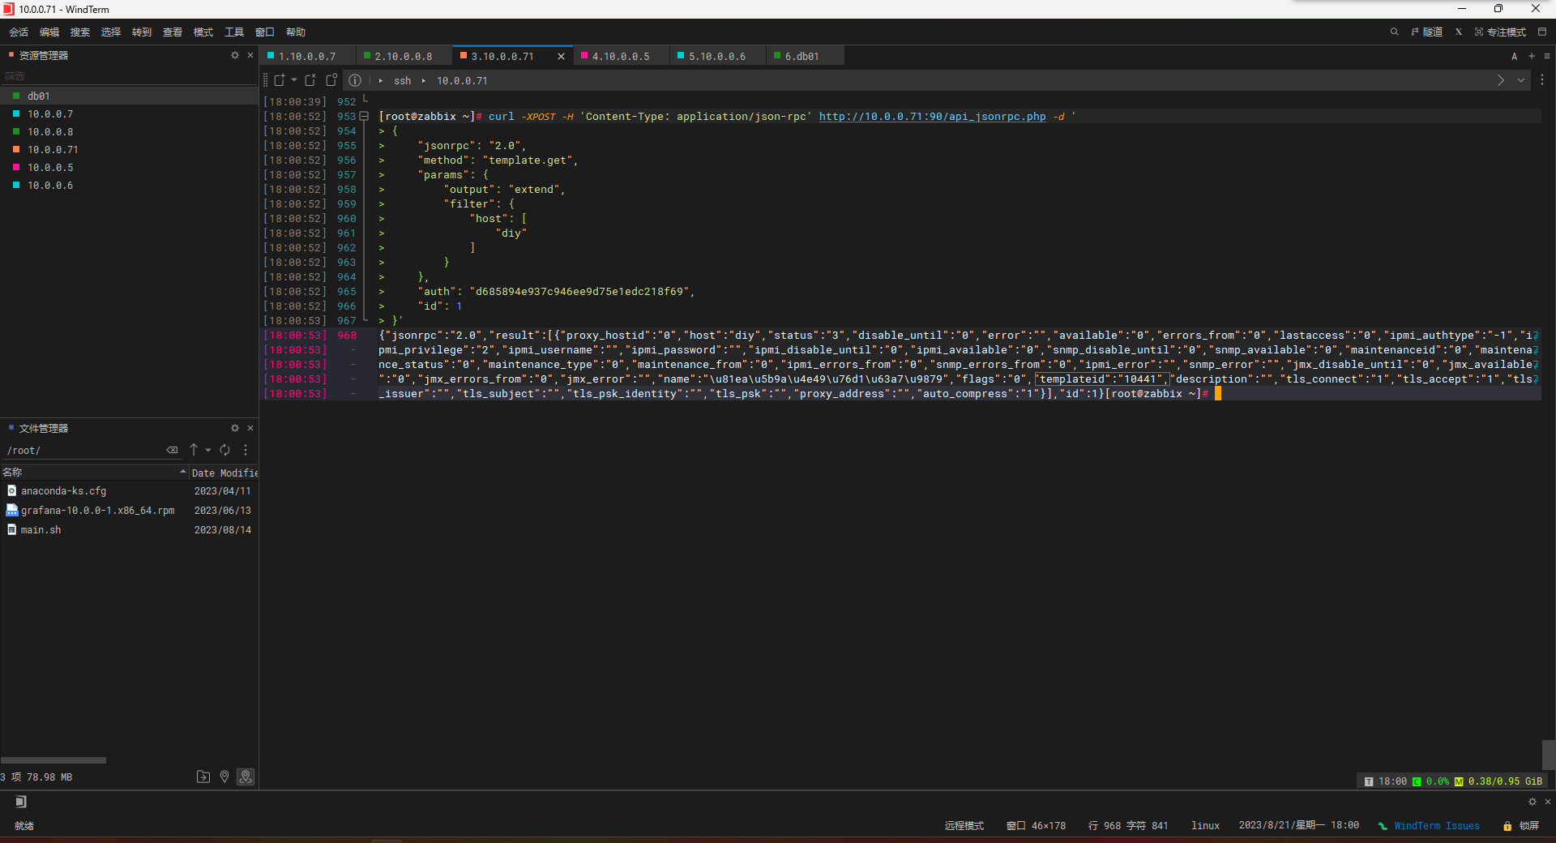Click the 10.0.0.71 breadcrumb item
This screenshot has width=1556, height=843.
pyautogui.click(x=462, y=81)
